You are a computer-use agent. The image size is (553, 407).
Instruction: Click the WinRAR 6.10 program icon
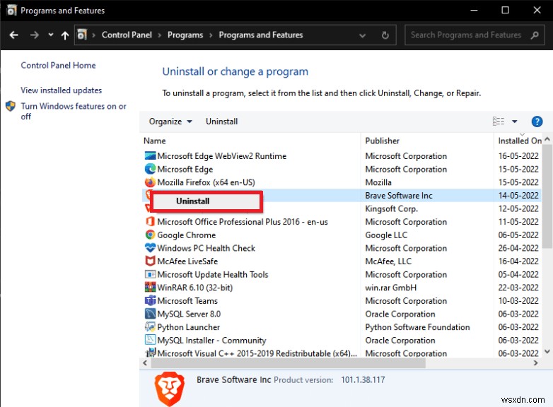(x=150, y=288)
